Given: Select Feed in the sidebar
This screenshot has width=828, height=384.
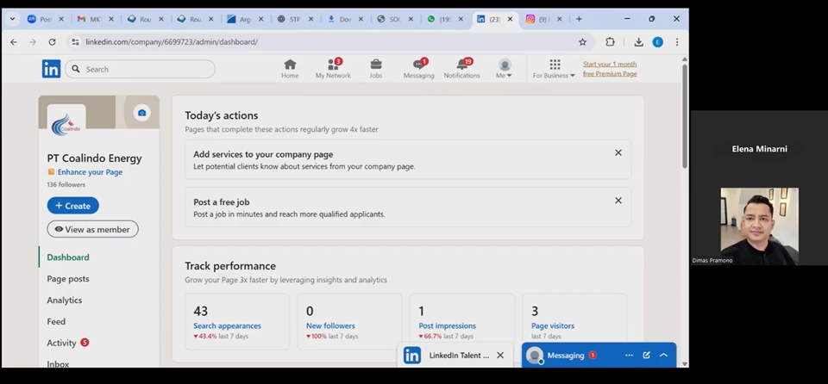Looking at the screenshot, I should [x=56, y=322].
